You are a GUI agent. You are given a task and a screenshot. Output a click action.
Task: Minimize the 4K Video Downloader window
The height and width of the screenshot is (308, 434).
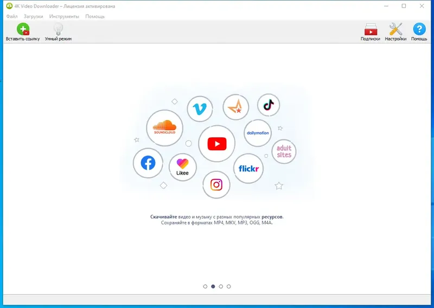coord(386,6)
